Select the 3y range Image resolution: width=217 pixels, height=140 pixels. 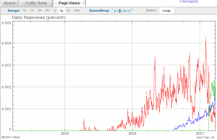(x=62, y=11)
